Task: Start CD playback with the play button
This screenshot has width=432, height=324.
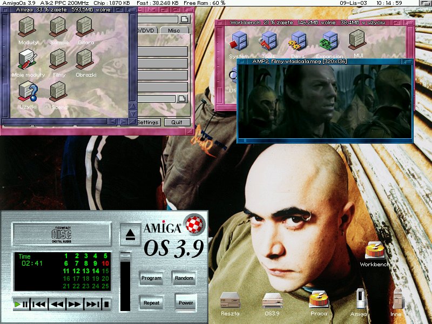Action: [x=17, y=304]
